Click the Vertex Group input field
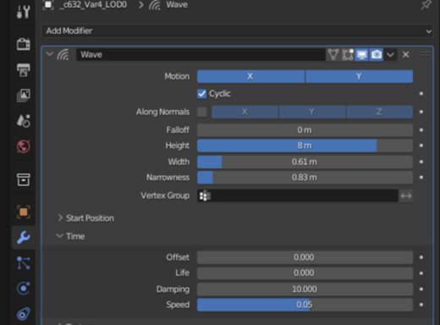Screen dimensions: 440x325 (298, 196)
